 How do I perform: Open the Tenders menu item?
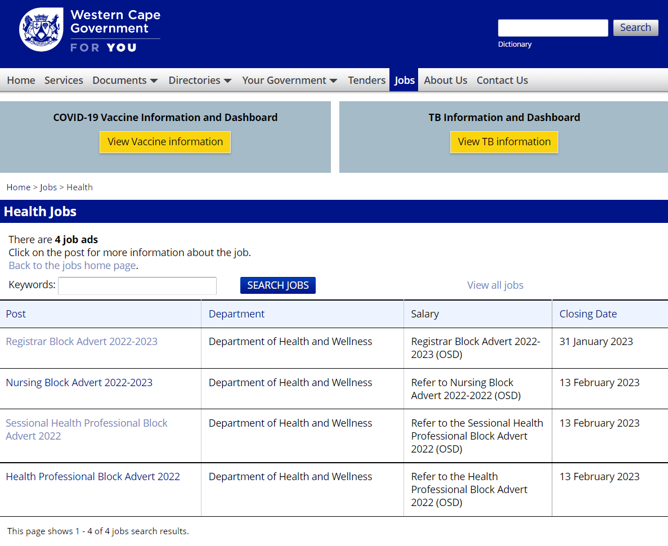pyautogui.click(x=366, y=80)
